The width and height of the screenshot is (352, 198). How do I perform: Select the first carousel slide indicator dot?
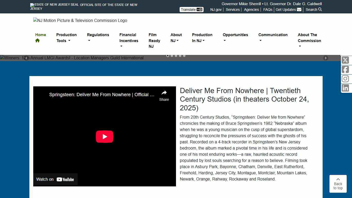point(168,56)
